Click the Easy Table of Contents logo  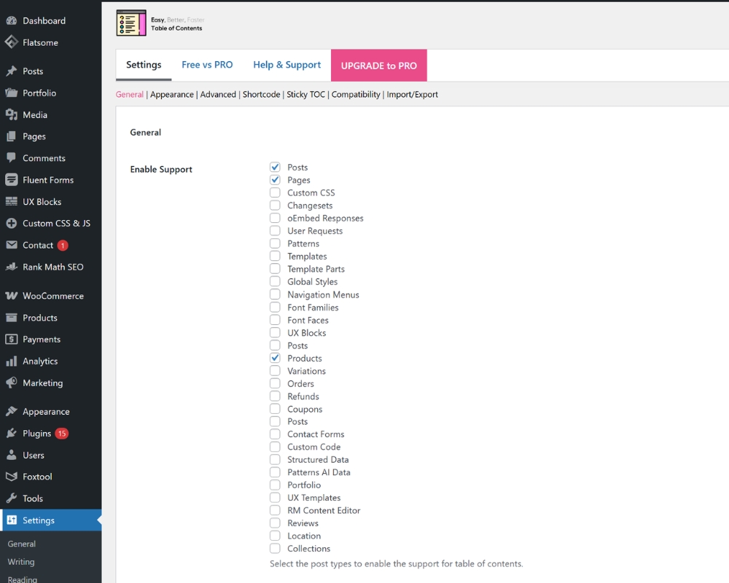point(160,23)
